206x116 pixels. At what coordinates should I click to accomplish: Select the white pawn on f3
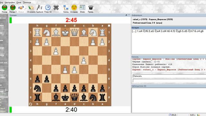pos(56,51)
